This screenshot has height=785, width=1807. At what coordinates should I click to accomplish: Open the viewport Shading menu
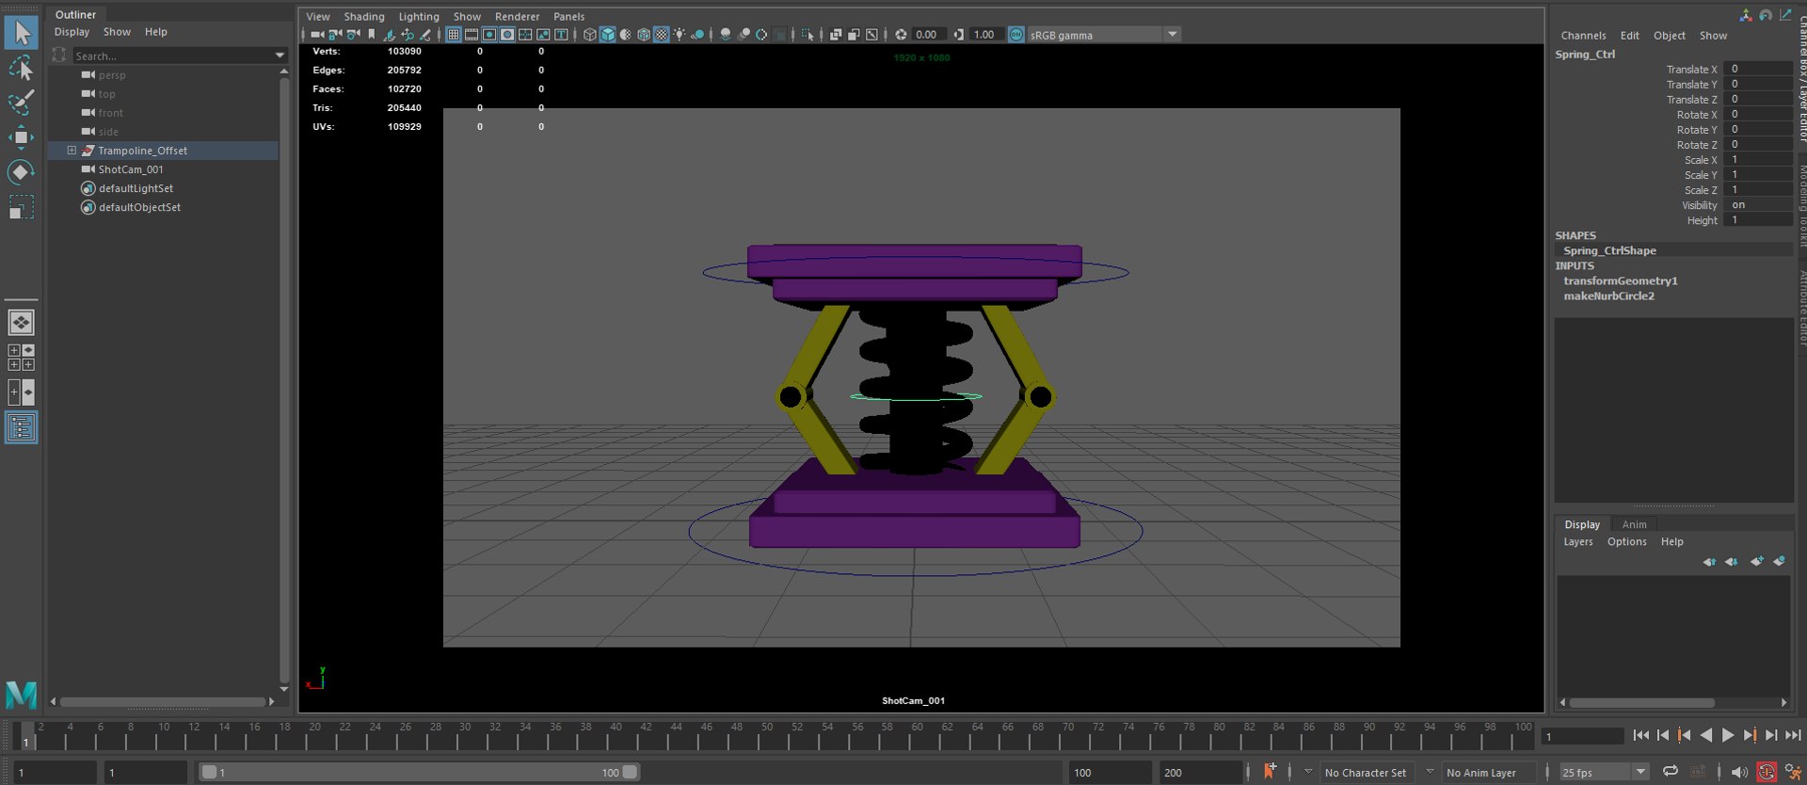(x=364, y=17)
